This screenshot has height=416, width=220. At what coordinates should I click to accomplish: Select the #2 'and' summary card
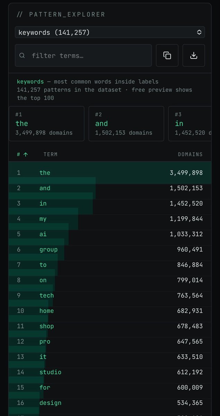[126, 124]
